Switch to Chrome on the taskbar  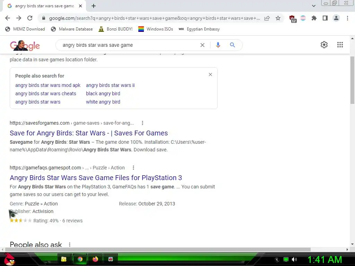pyautogui.click(x=80, y=259)
